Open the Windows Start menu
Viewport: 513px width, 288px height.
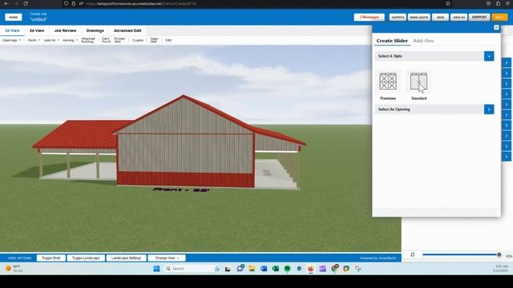click(x=156, y=269)
